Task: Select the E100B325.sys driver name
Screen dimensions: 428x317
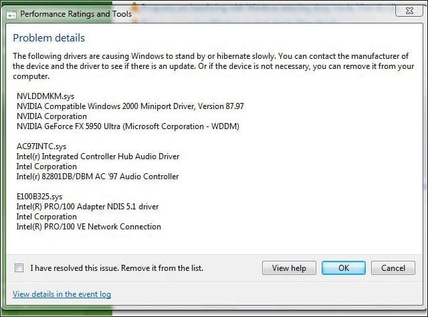Action: tap(39, 197)
